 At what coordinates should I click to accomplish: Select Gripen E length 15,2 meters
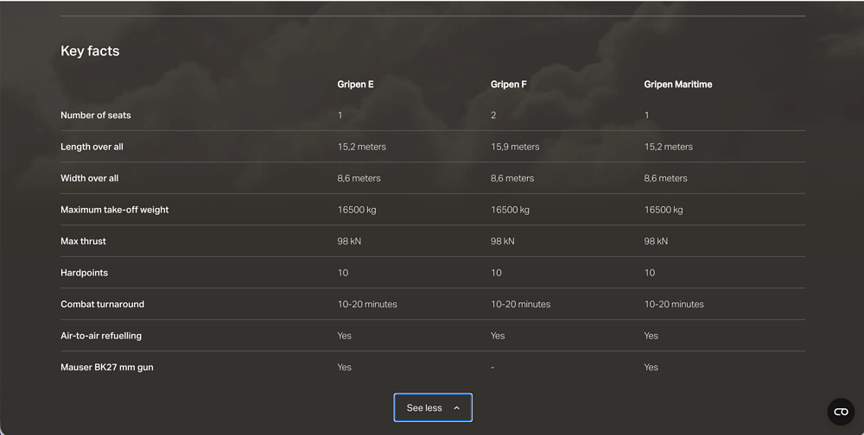click(x=362, y=147)
